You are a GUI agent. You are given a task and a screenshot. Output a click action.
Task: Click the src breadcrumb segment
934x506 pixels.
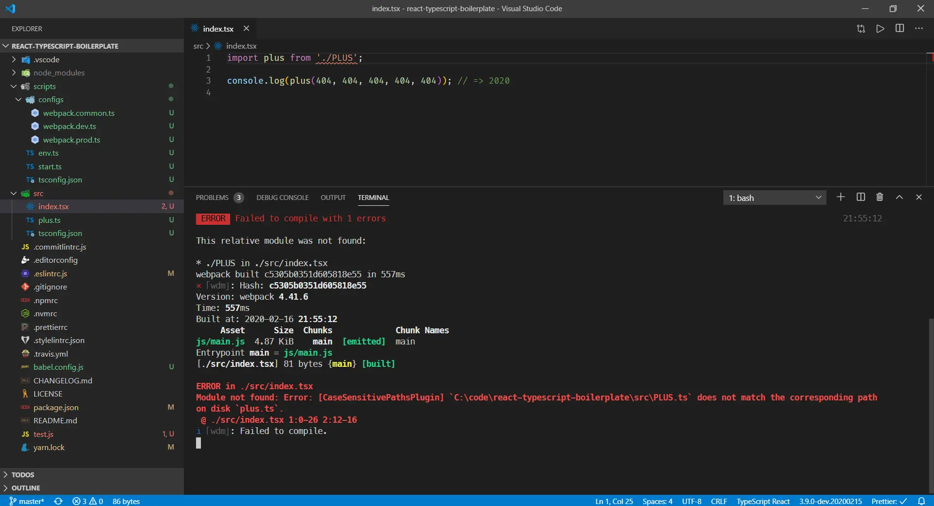[x=198, y=46]
